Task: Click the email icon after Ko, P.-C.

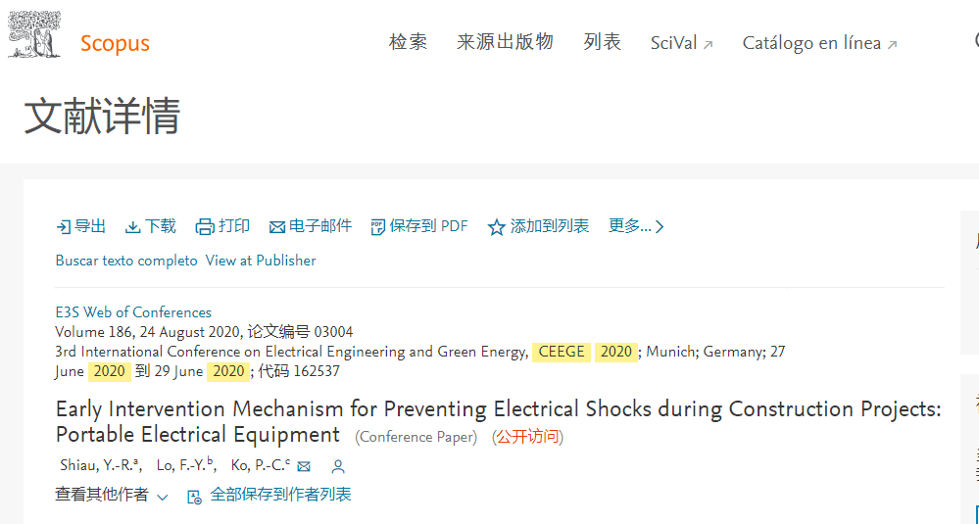Action: 304,466
